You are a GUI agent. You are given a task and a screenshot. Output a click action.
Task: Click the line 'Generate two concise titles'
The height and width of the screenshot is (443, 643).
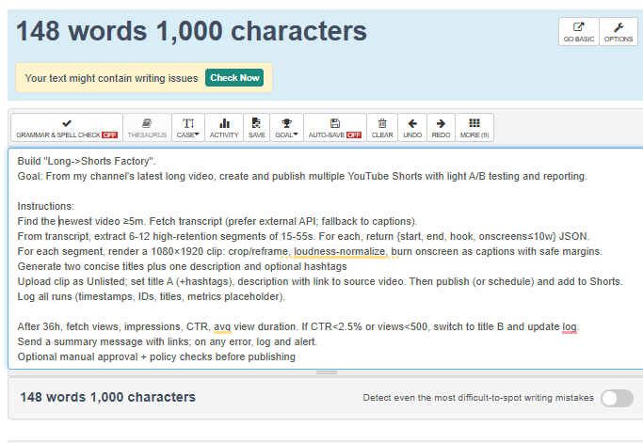tap(182, 266)
